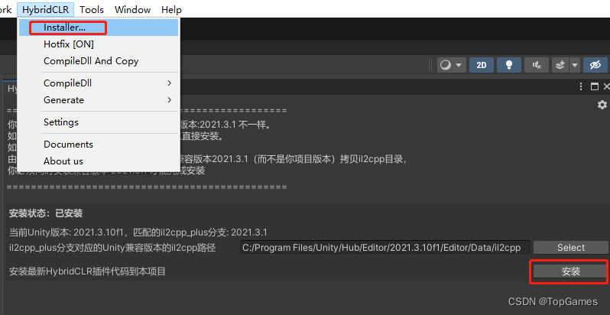610x315 pixels.
Task: Click the Select button for il2cpp path
Action: coord(571,247)
